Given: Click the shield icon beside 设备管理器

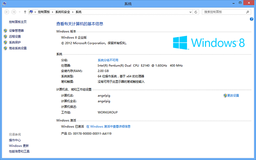Looking at the screenshot, I should 6,31.
